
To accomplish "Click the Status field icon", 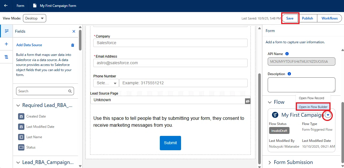I will click(x=21, y=147).
